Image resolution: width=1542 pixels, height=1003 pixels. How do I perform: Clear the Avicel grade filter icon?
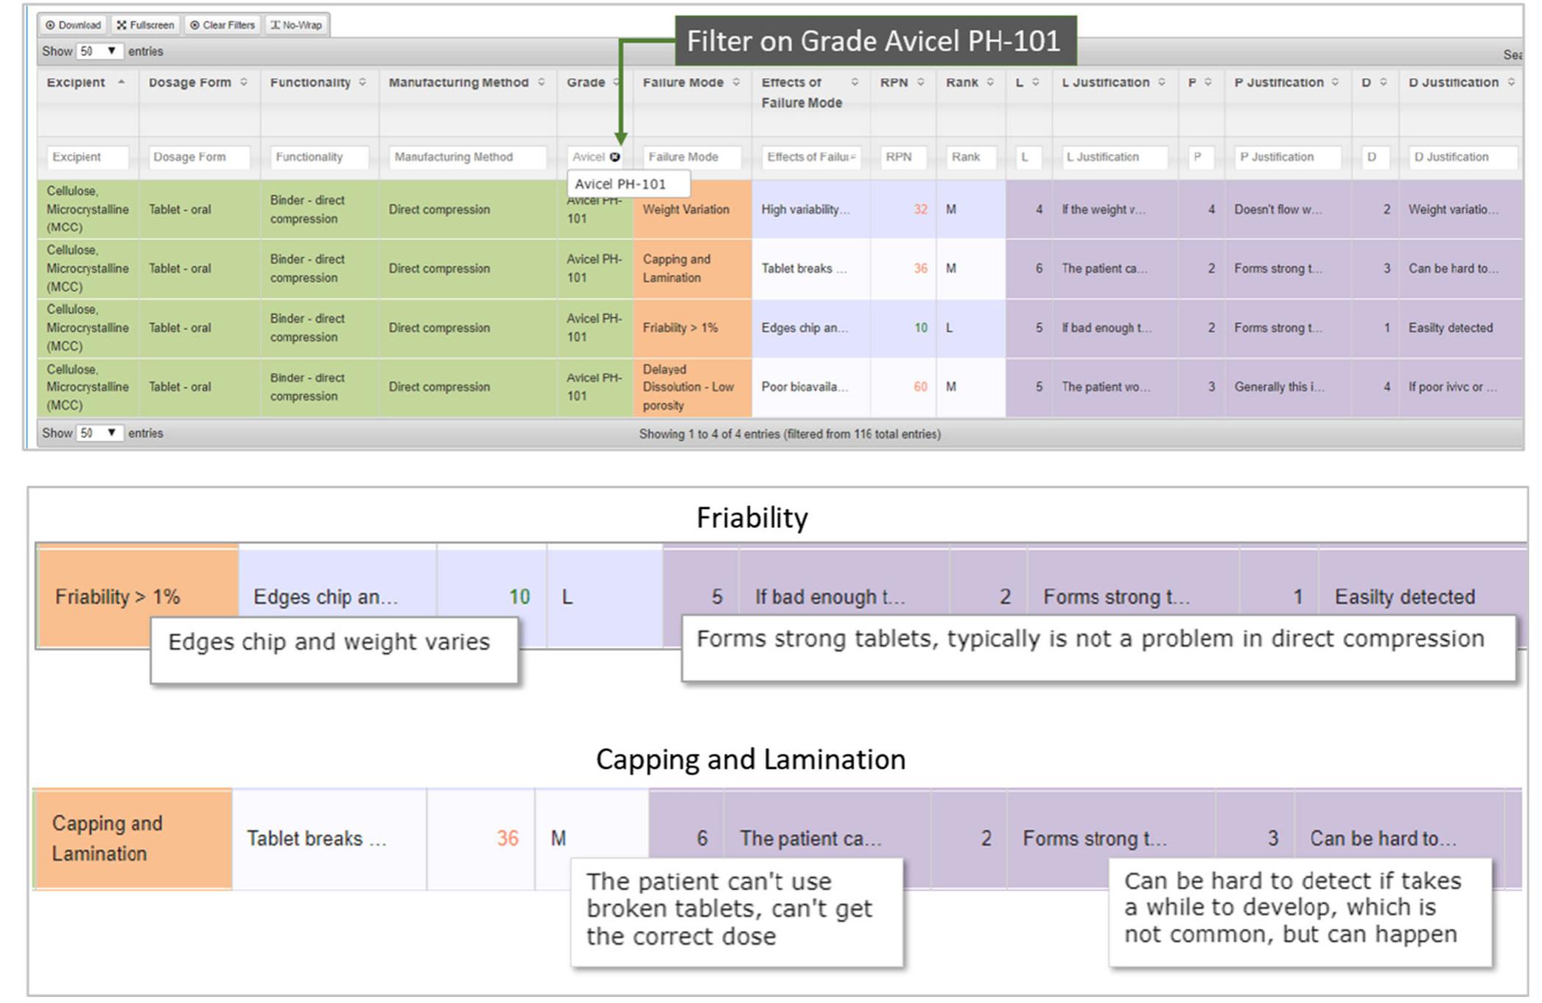(615, 157)
